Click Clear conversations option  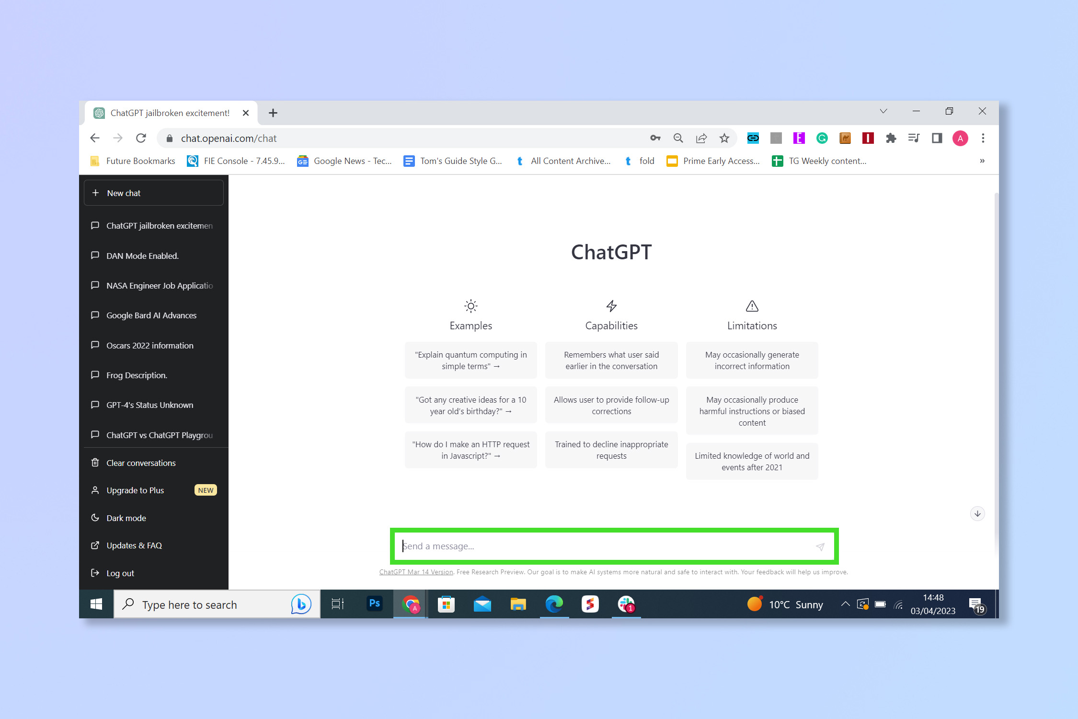141,463
